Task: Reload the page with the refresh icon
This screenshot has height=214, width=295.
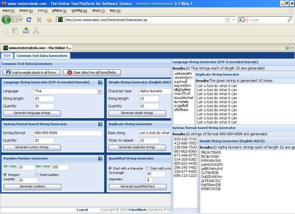Action: 29,20
